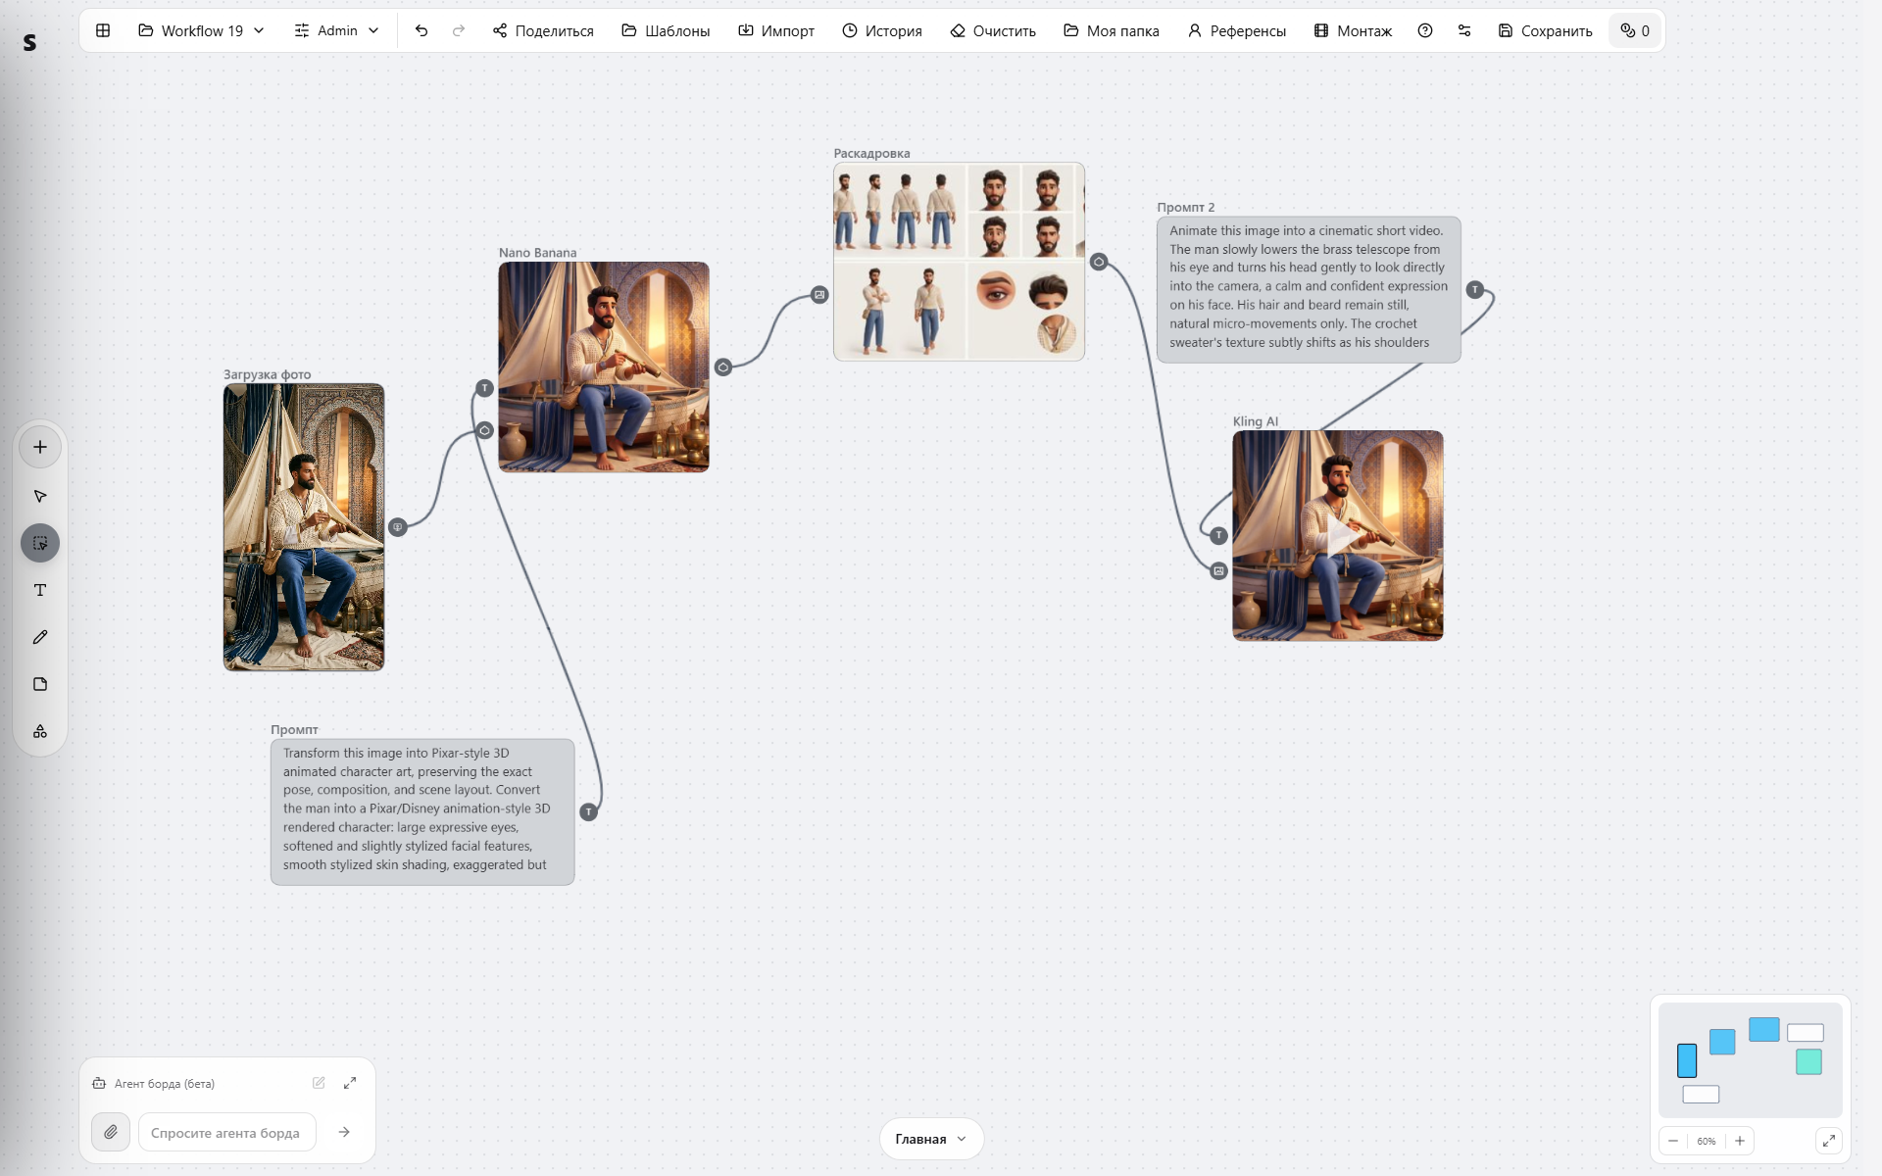Select the shapes tool
The image size is (1882, 1176).
pyautogui.click(x=40, y=731)
